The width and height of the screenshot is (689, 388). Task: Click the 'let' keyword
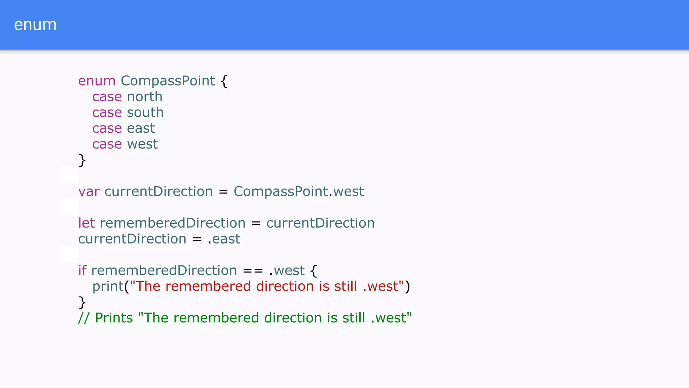(86, 223)
